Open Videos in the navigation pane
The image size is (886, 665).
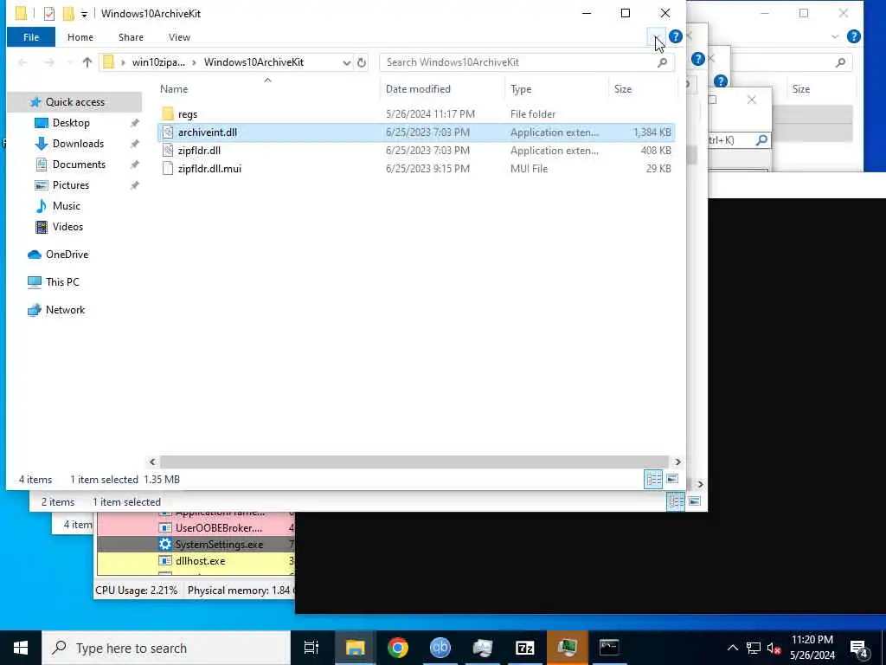pyautogui.click(x=67, y=227)
